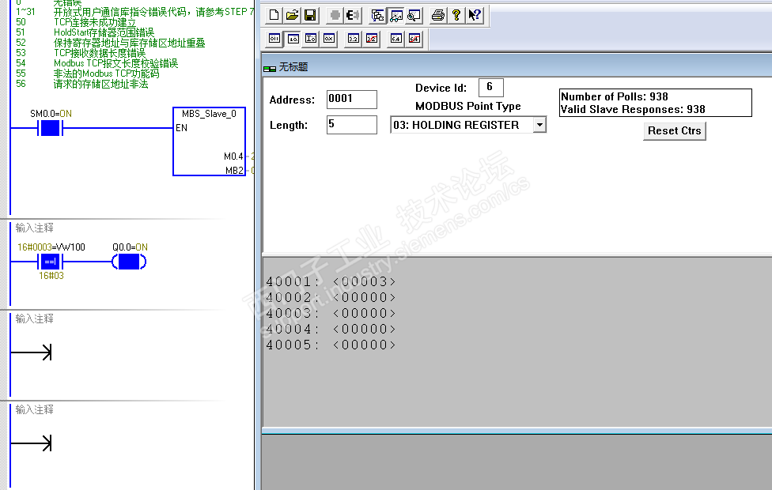Click the Device Id input field
This screenshot has width=772, height=490.
point(491,88)
